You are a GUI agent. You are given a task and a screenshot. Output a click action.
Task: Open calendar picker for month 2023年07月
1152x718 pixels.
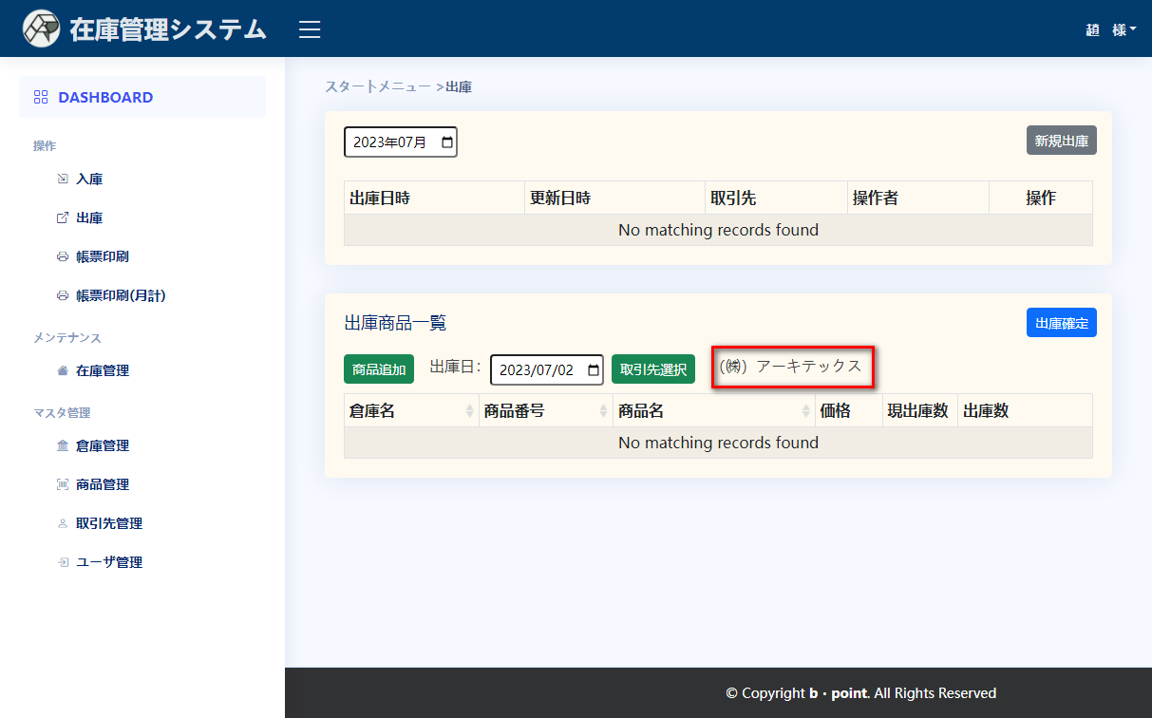pos(446,142)
